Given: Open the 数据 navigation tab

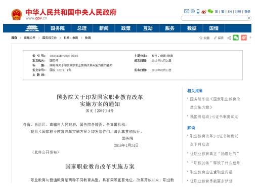Looking at the screenshot, I should (x=192, y=28).
